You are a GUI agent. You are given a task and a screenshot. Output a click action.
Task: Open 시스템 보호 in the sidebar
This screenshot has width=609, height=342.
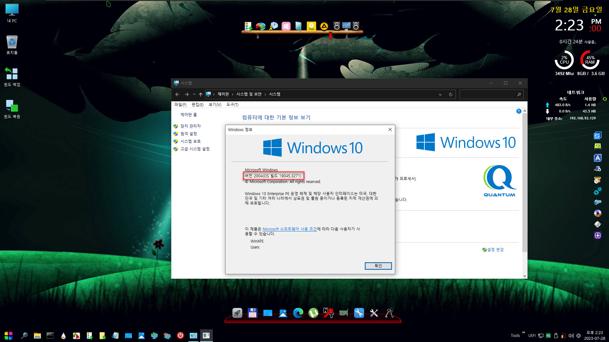pyautogui.click(x=190, y=141)
